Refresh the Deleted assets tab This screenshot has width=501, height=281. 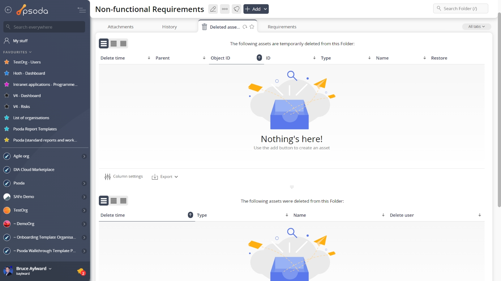[245, 27]
